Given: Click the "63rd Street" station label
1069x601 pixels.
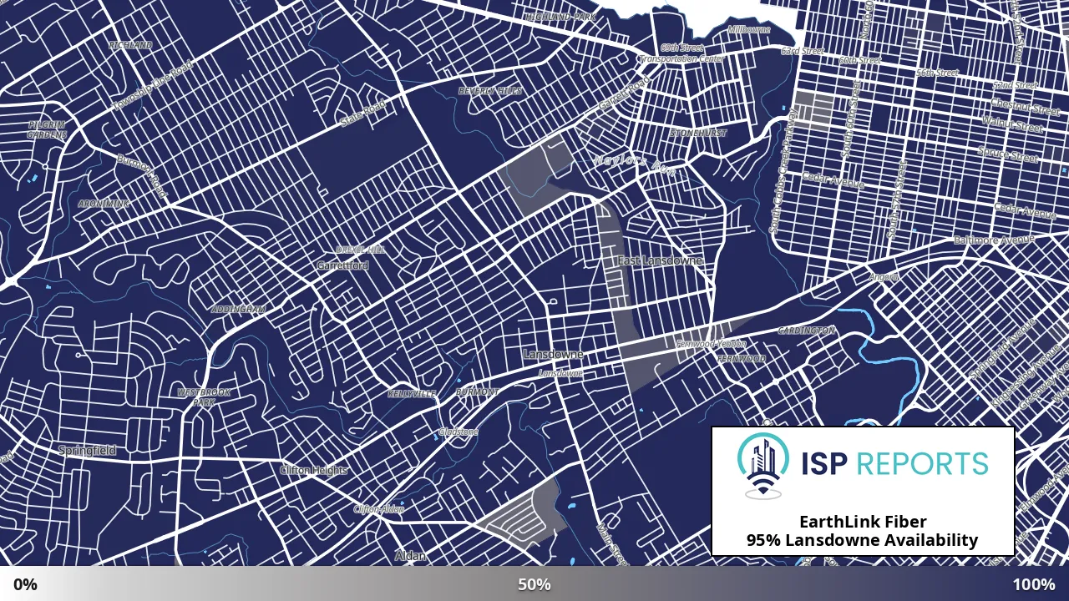Looking at the screenshot, I should click(x=802, y=52).
